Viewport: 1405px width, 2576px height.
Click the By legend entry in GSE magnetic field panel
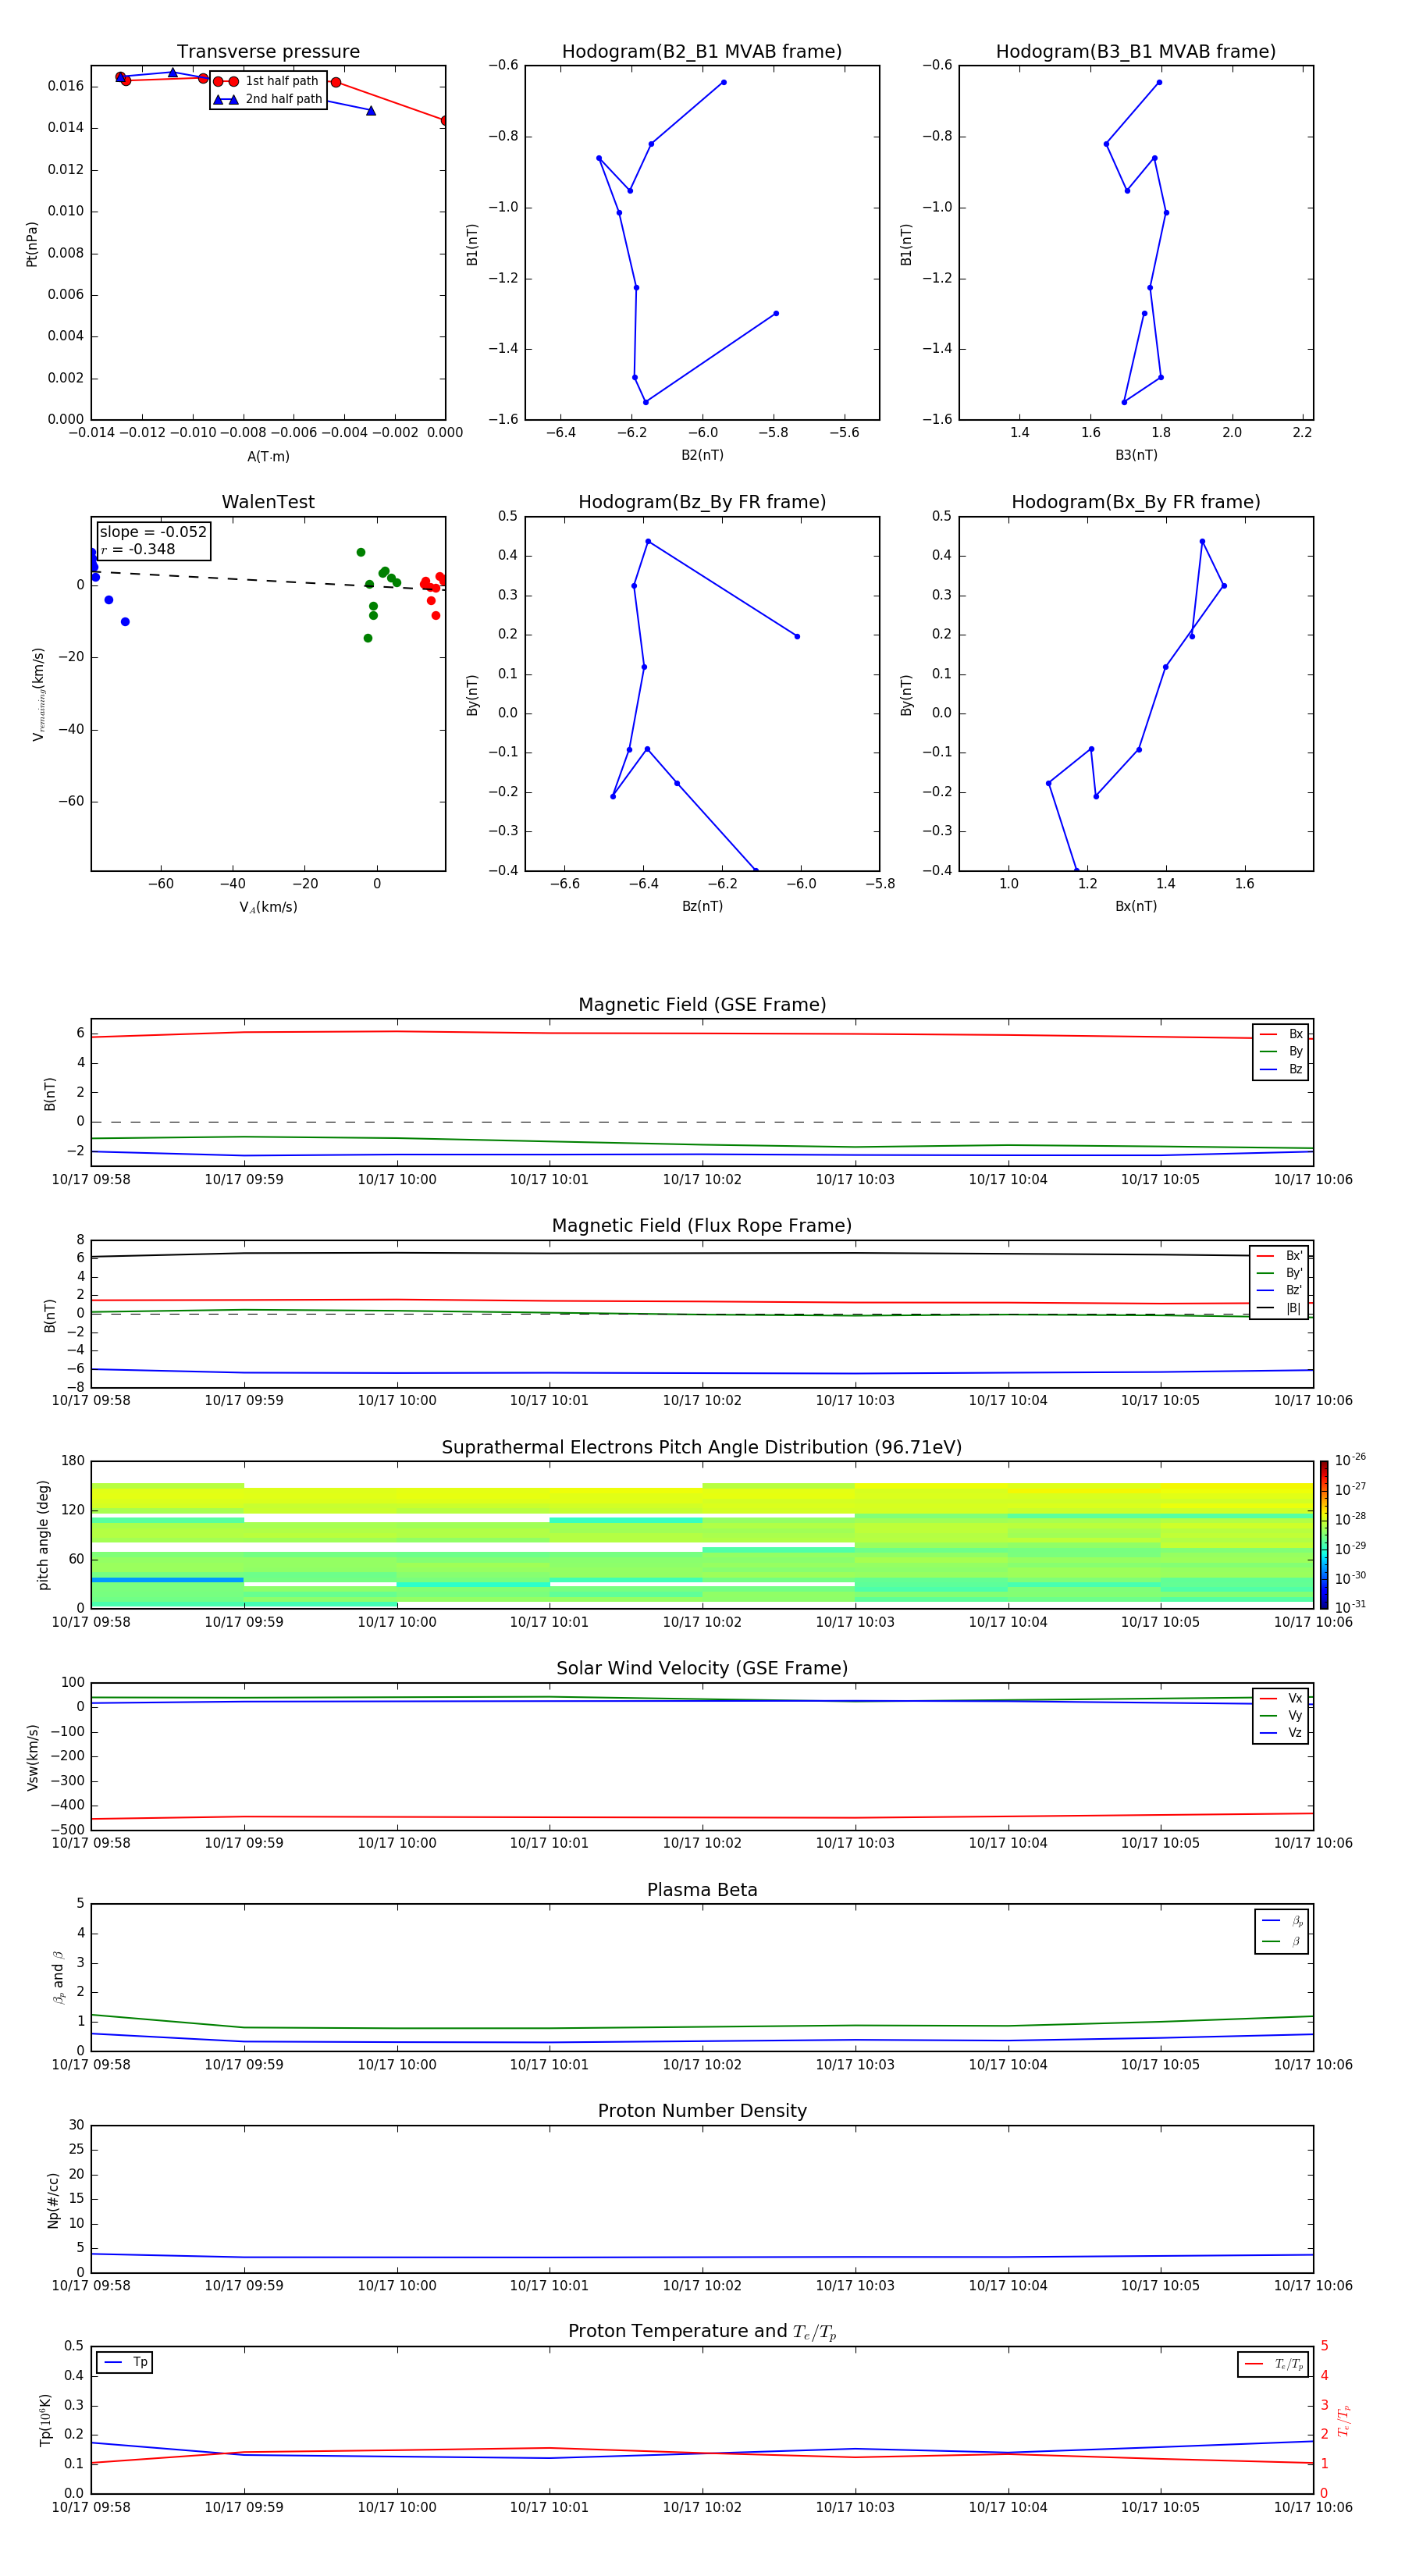1281,1052
